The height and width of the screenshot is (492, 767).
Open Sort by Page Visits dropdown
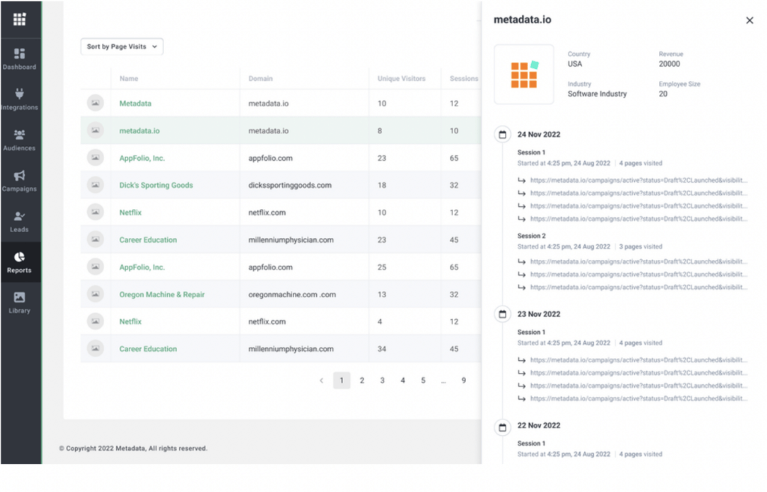pyautogui.click(x=122, y=46)
